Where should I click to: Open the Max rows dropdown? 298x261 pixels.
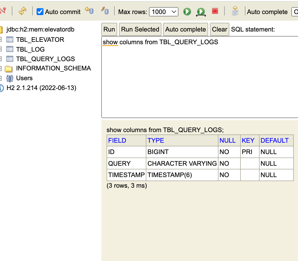164,12
